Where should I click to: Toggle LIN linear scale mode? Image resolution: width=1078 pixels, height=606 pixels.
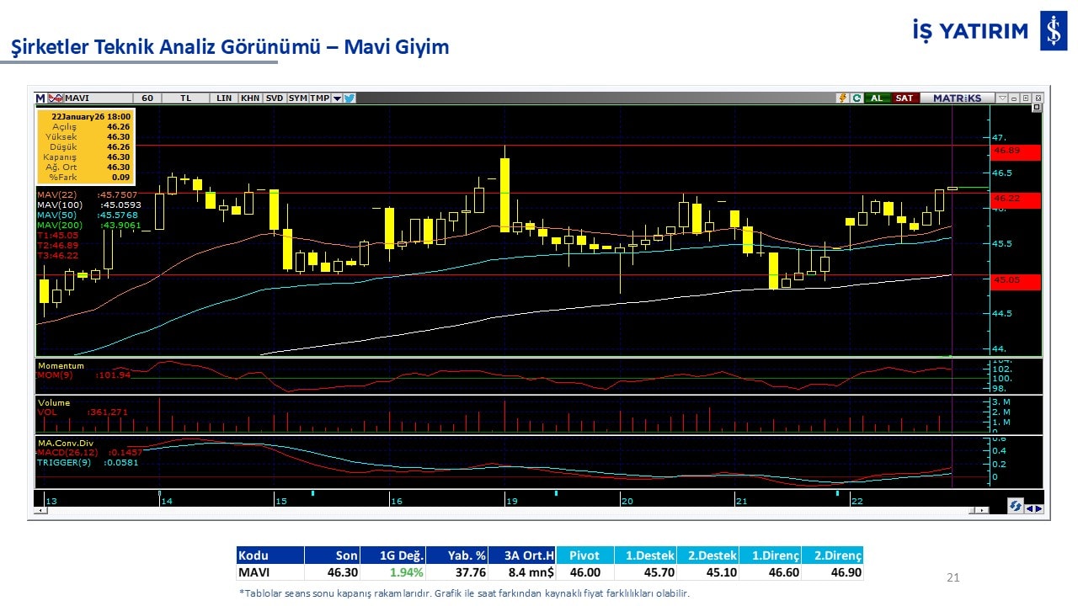224,98
